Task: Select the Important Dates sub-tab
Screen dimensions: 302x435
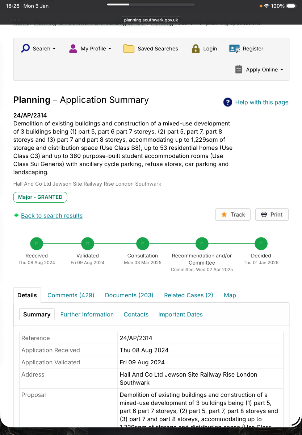Action: point(180,314)
